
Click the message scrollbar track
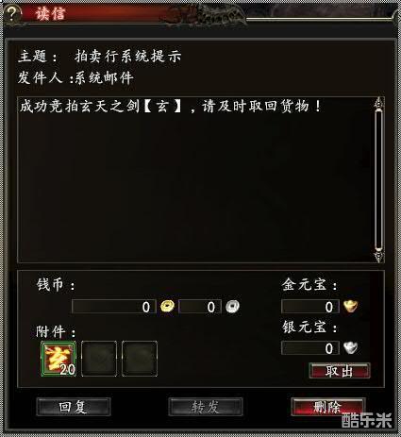(379, 180)
